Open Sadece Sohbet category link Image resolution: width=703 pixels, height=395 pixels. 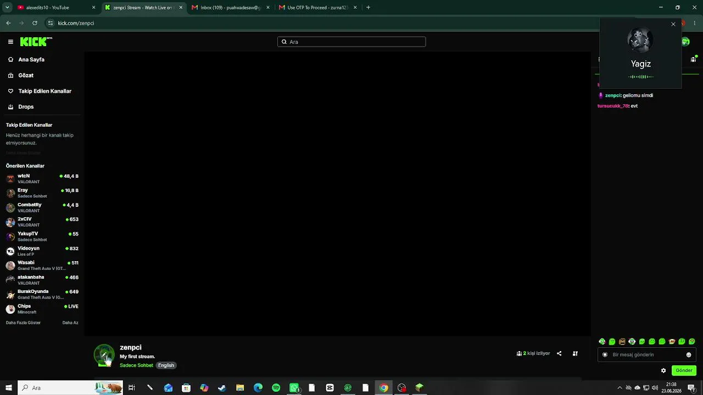click(x=136, y=365)
